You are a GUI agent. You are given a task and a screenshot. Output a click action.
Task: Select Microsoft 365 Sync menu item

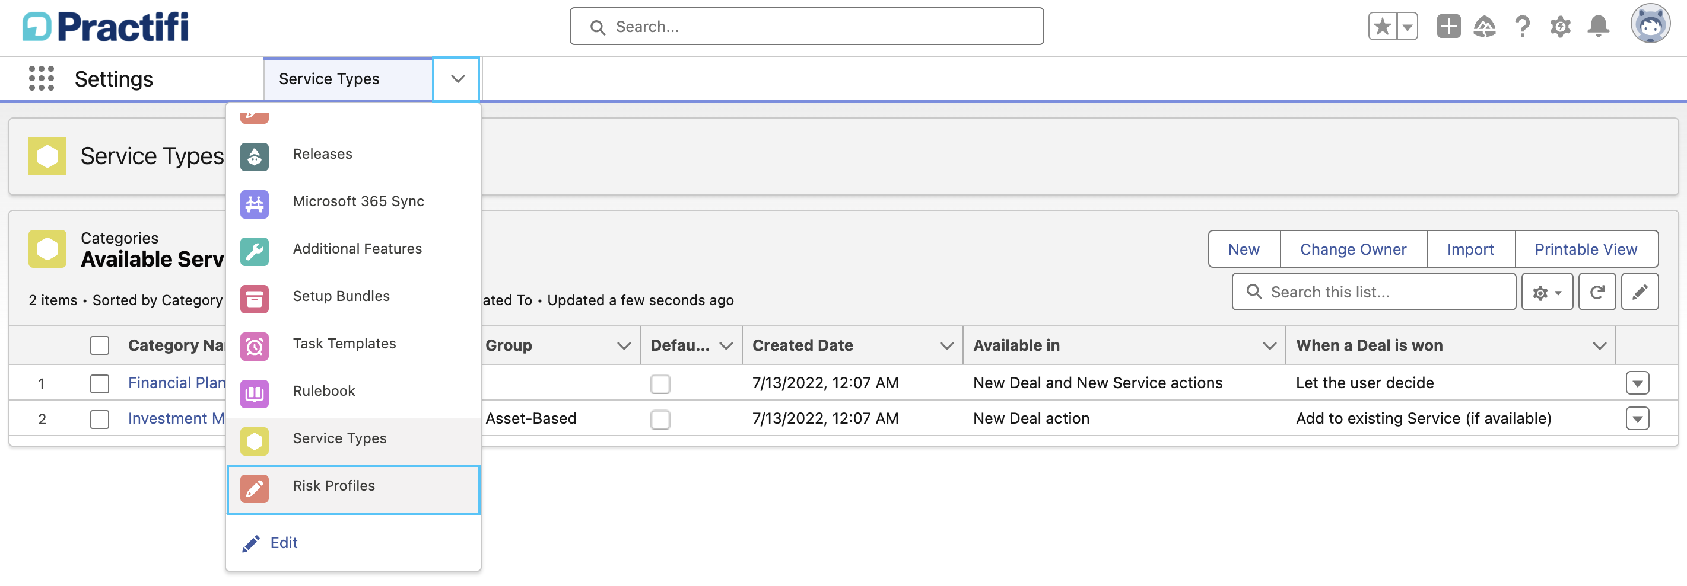[x=353, y=201]
